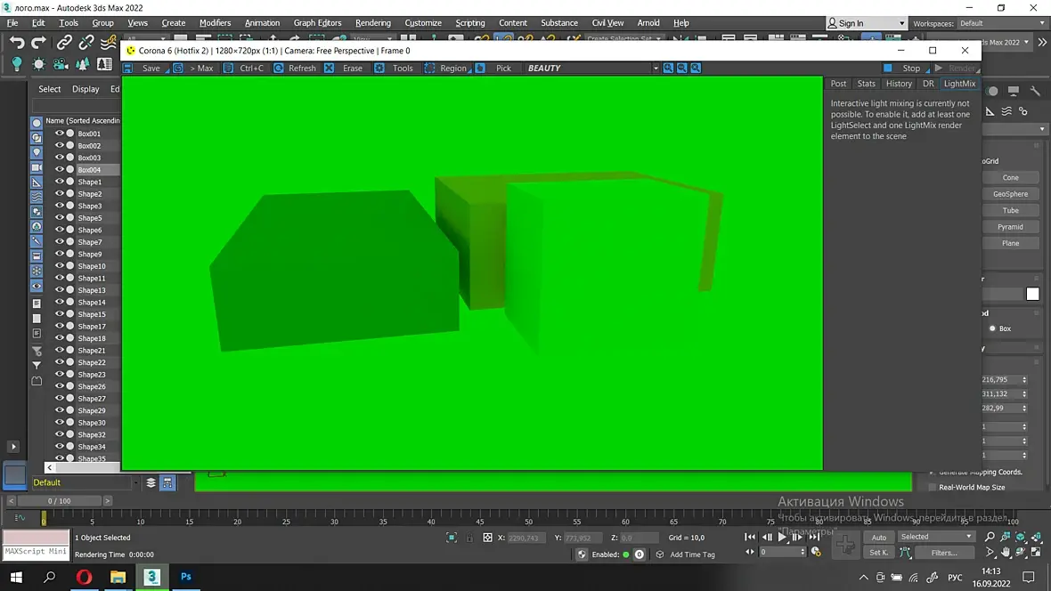Erase the render using Erase button
Viewport: 1051px width, 591px height.
coord(346,69)
